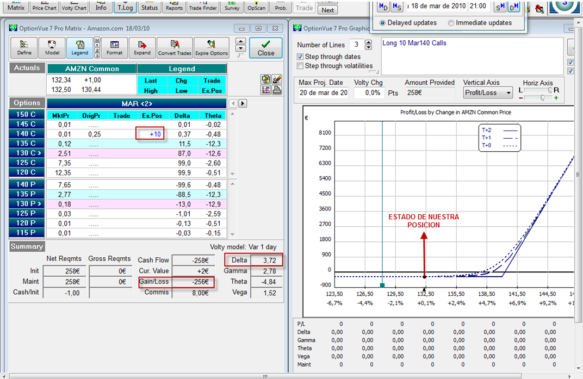Select Immediate updates radio button
Image resolution: width=583 pixels, height=379 pixels.
click(x=451, y=23)
